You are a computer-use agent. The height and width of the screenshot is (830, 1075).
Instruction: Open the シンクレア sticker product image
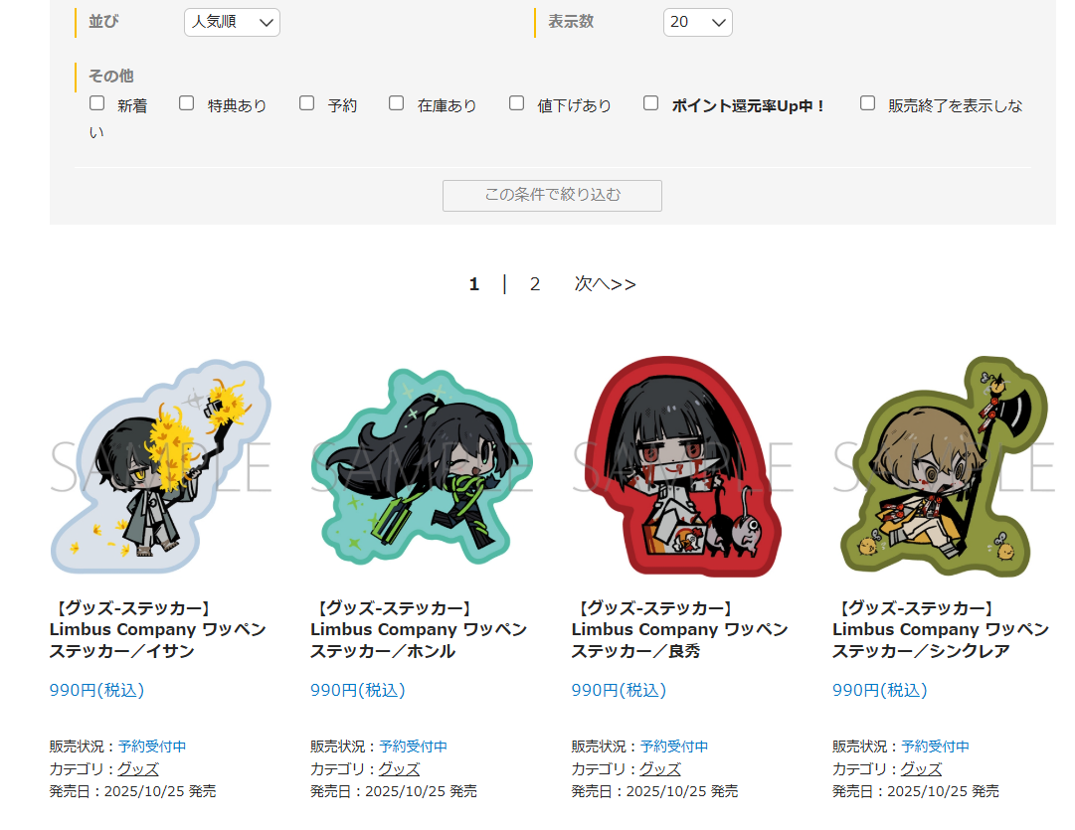[x=944, y=466]
